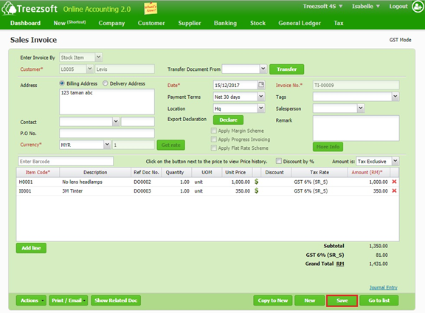This screenshot has height=313, width=425.
Task: Expand the Salesperson dropdown
Action: [x=361, y=109]
